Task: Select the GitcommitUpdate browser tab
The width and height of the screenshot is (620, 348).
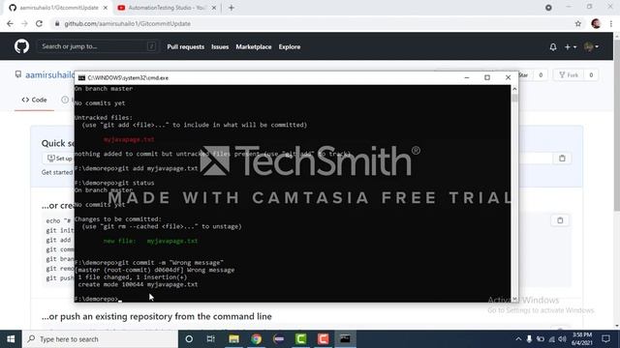Action: [x=58, y=8]
